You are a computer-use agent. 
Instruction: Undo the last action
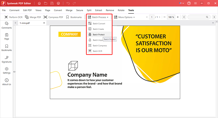pyautogui.click(x=68, y=3)
